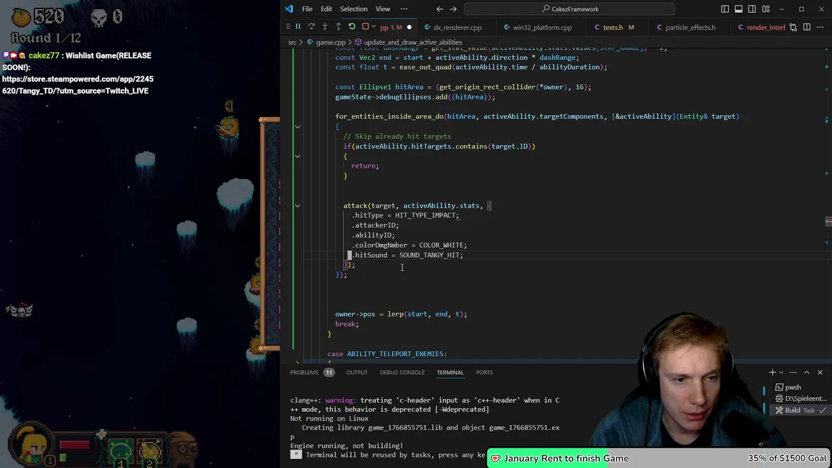The image size is (832, 468).
Task: Open CakezFramework command center search
Action: coord(569,9)
